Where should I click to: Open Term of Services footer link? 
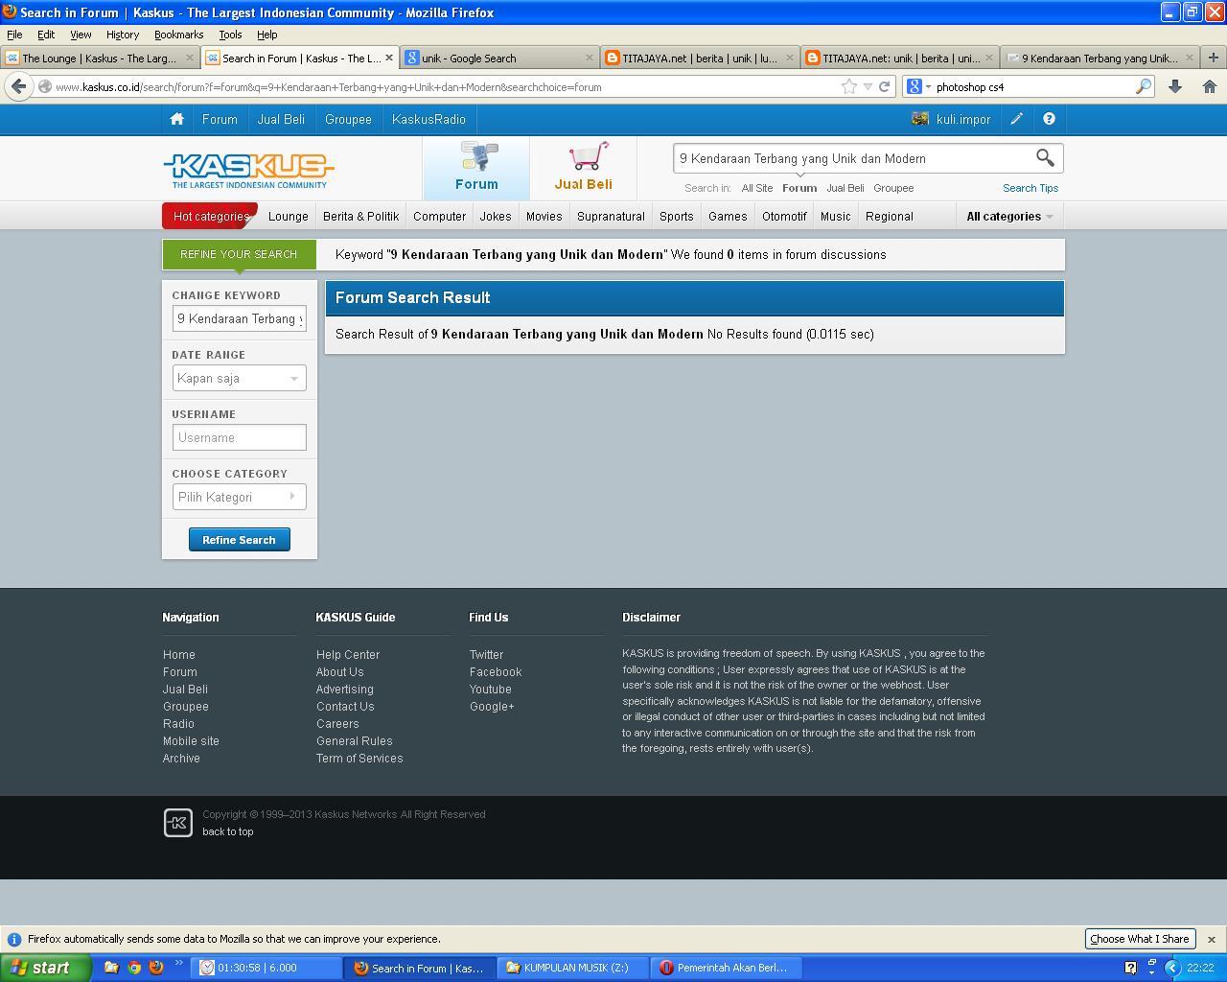coord(359,759)
